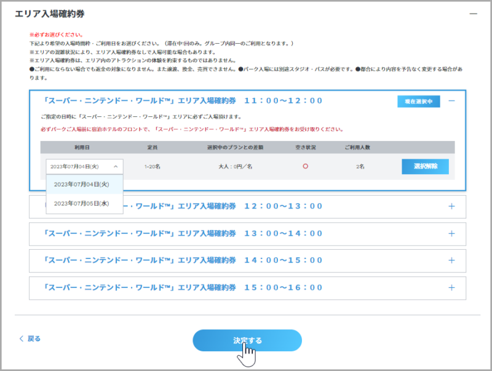Click the 14:00〜15:00 ticket title
Viewport: 492px width, 371px height.
click(183, 260)
